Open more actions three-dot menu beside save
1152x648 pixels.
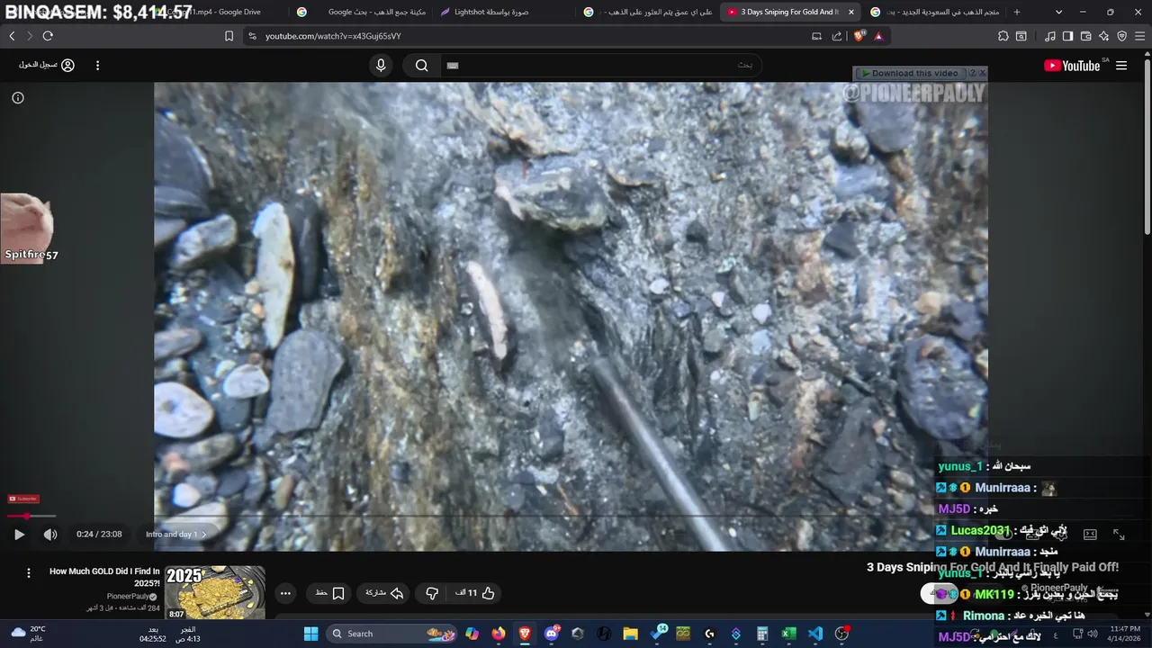285,593
